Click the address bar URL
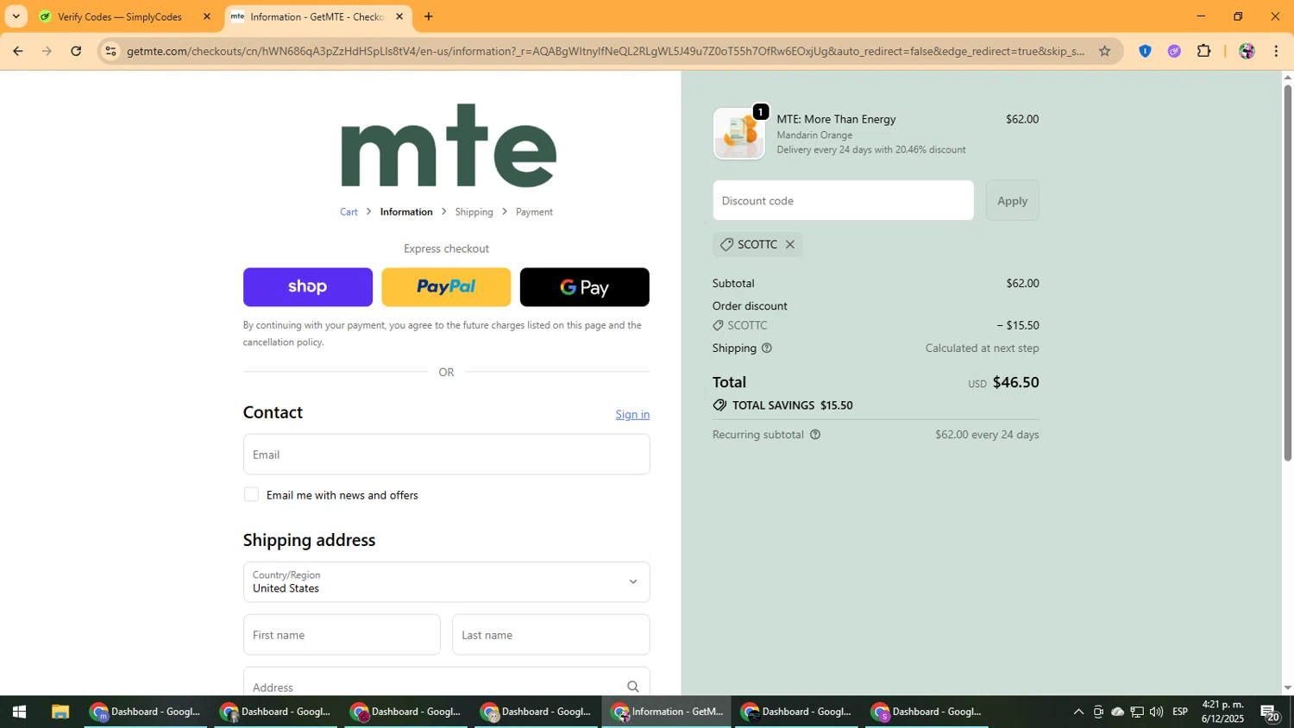 (604, 51)
